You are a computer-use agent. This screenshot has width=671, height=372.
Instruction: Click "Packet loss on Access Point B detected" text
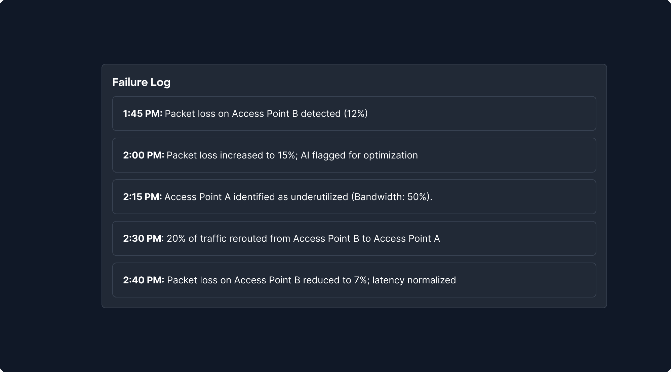pos(252,114)
